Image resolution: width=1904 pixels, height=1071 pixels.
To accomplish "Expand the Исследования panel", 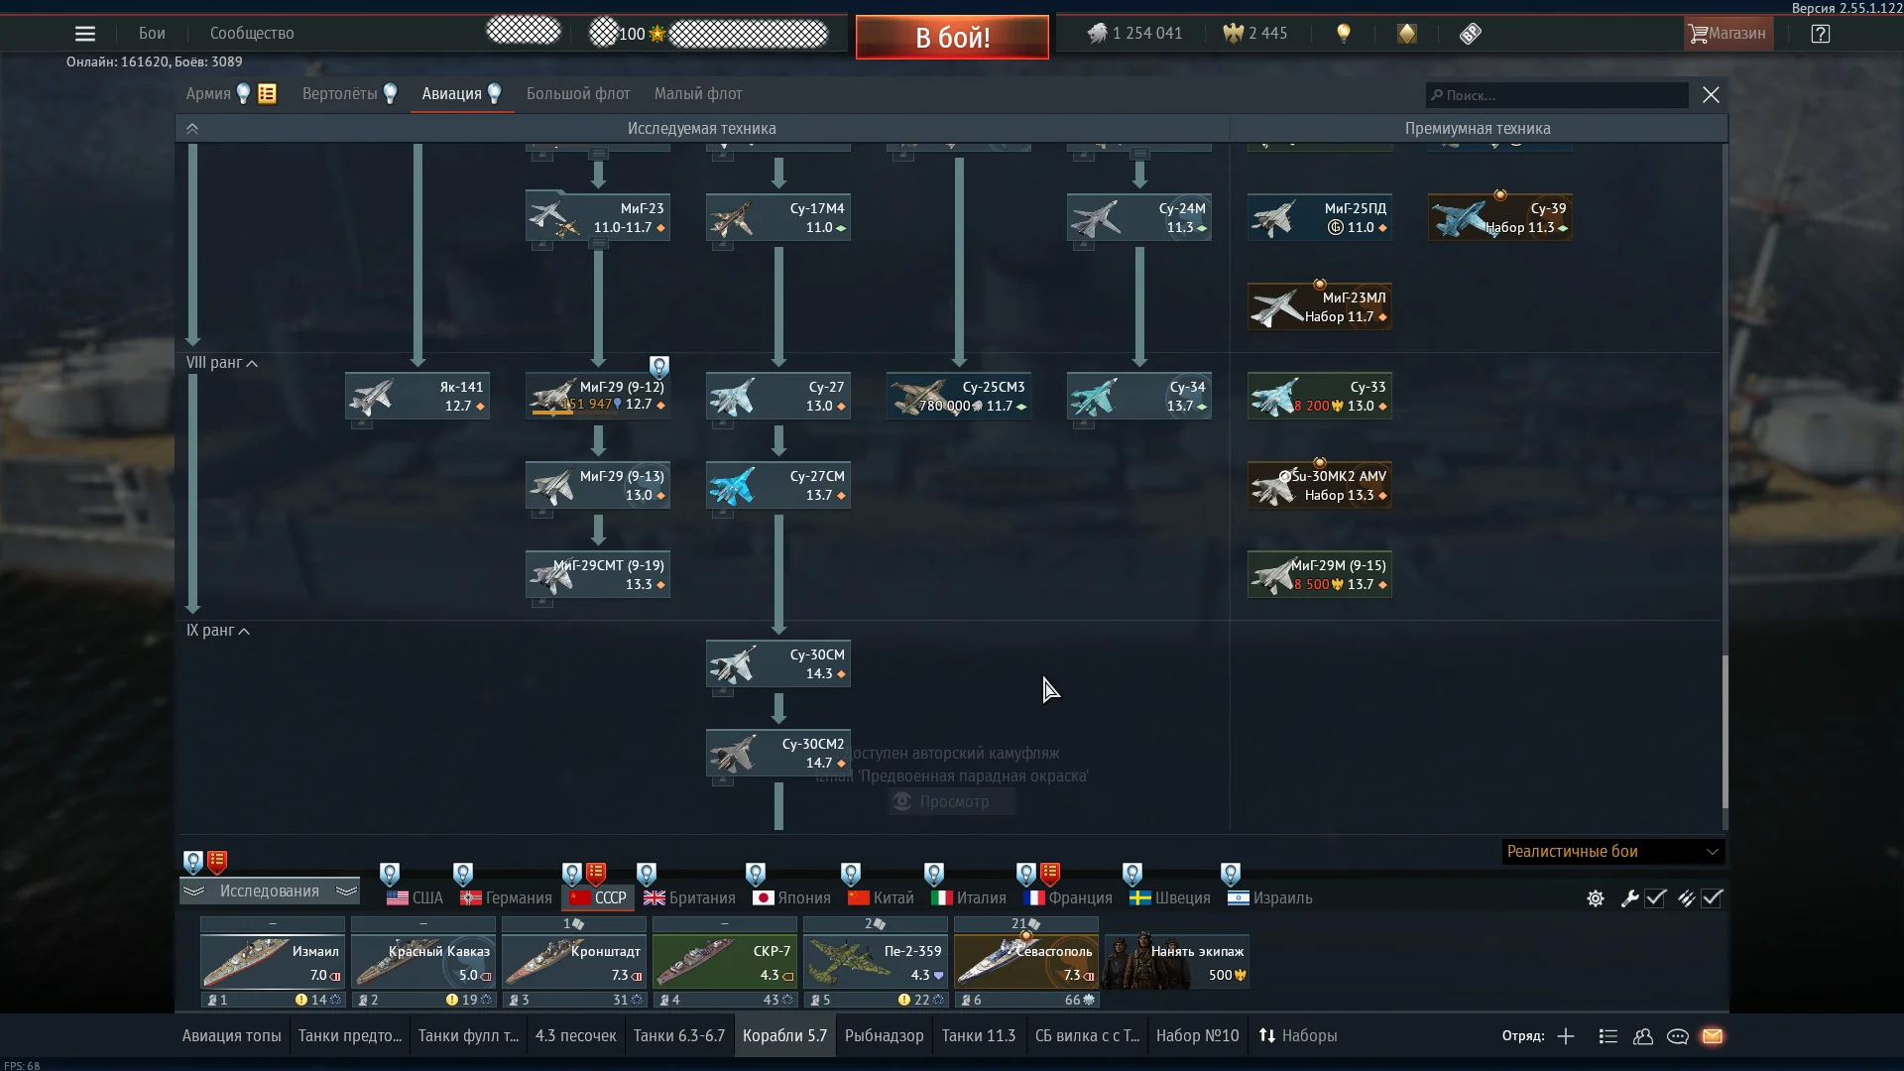I will [x=270, y=891].
